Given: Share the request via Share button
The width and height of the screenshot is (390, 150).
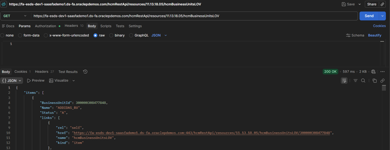Looking at the screenshot, I should [x=371, y=4].
